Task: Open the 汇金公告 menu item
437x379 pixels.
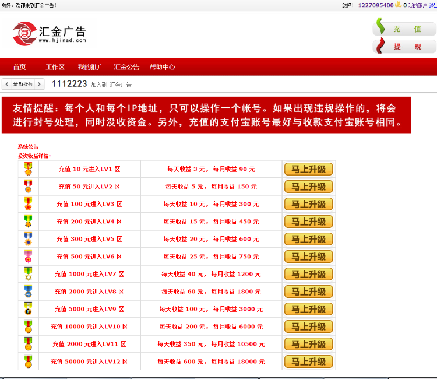Action: [x=126, y=67]
